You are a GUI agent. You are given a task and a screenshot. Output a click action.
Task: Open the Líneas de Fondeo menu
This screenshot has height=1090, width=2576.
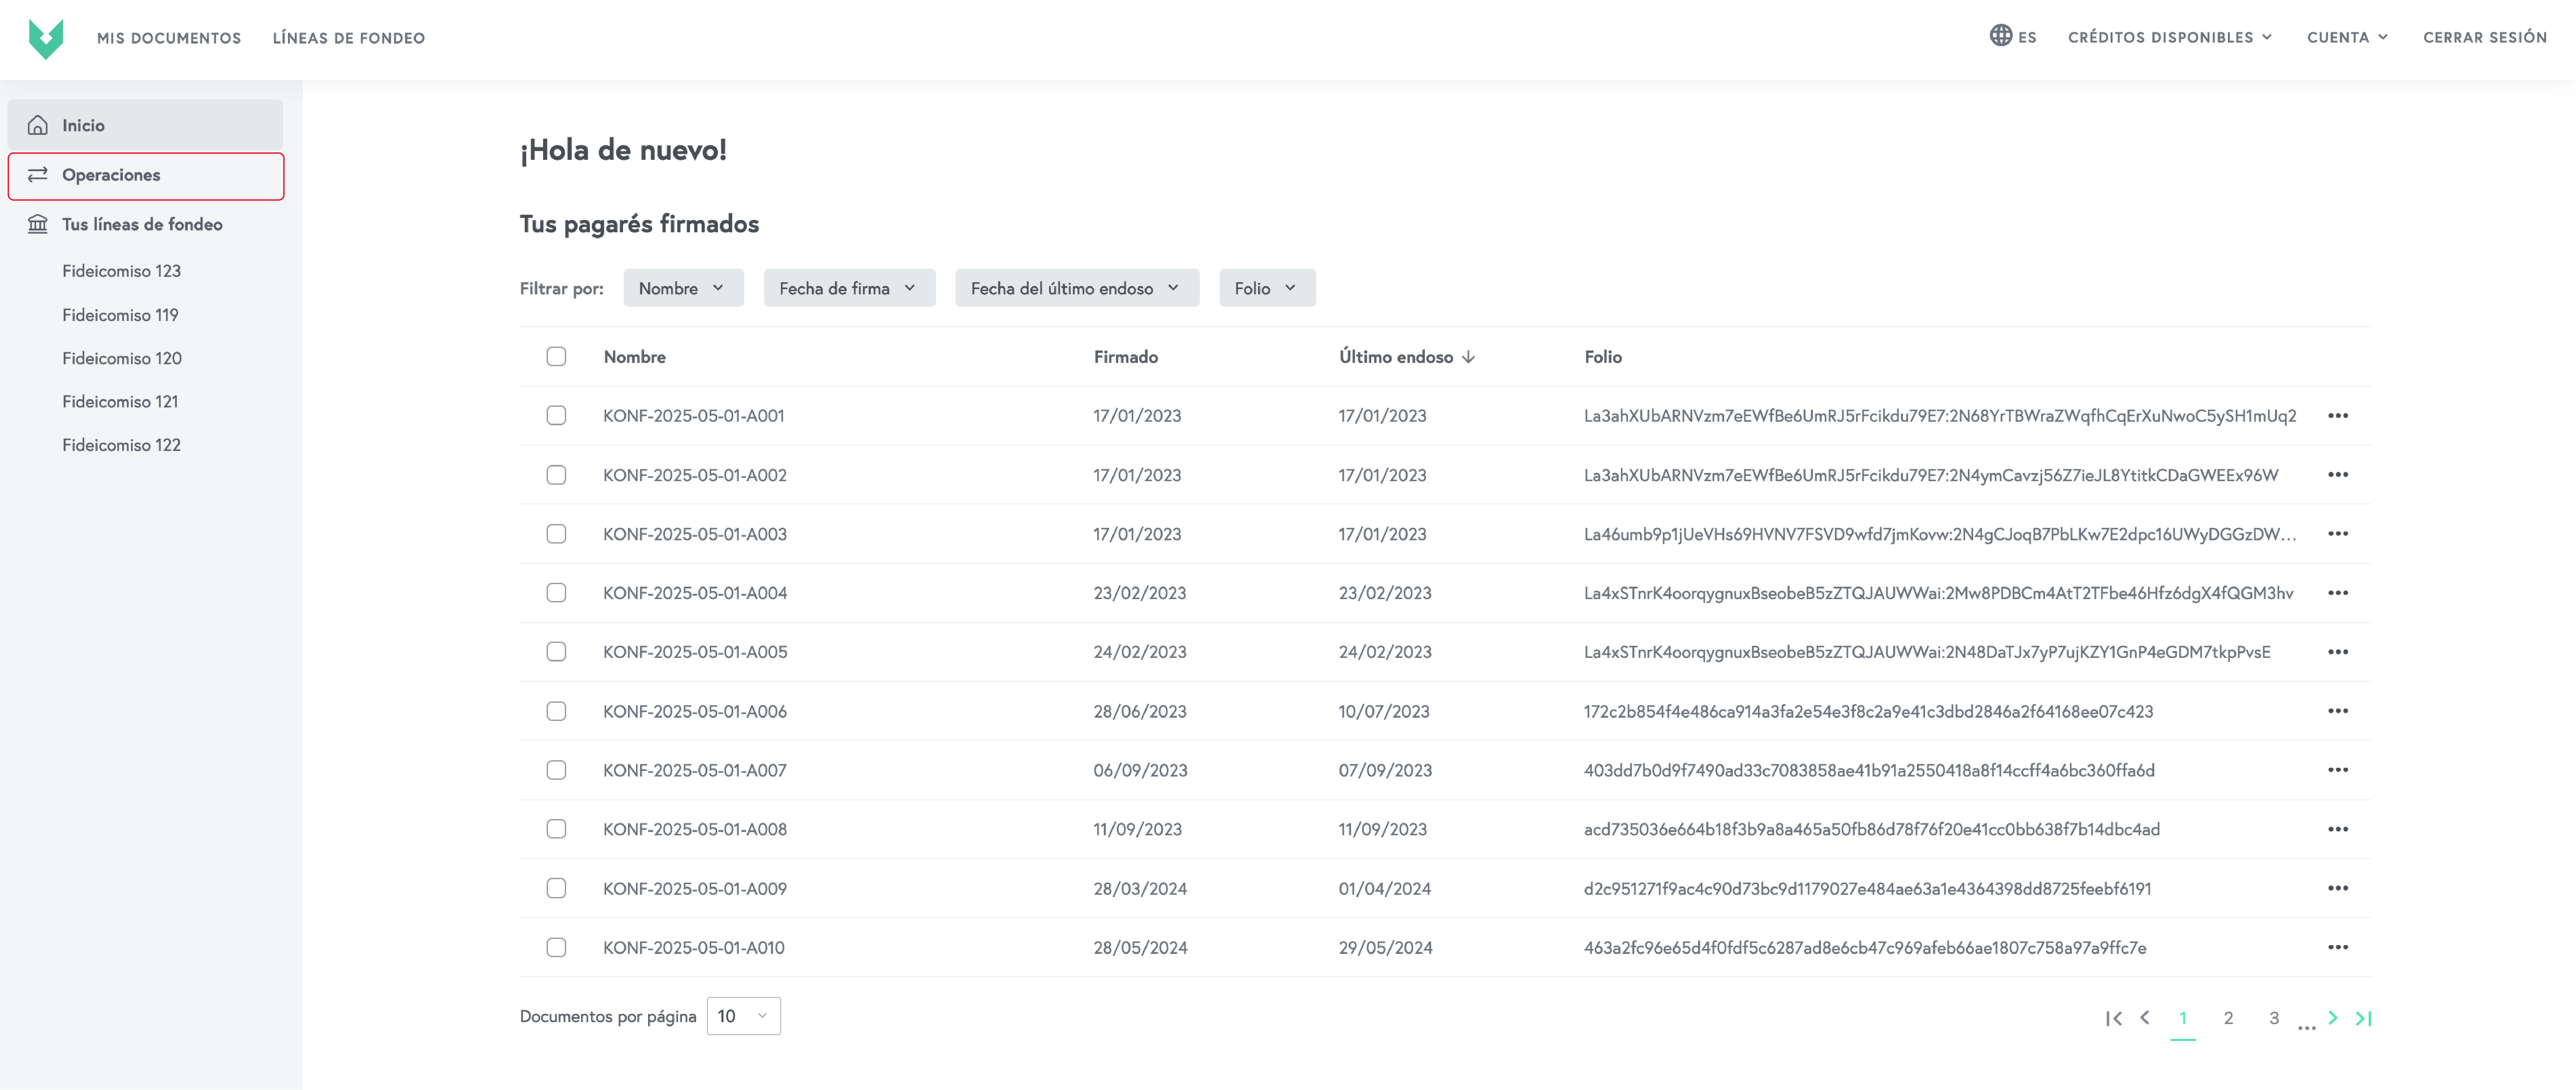coord(349,38)
